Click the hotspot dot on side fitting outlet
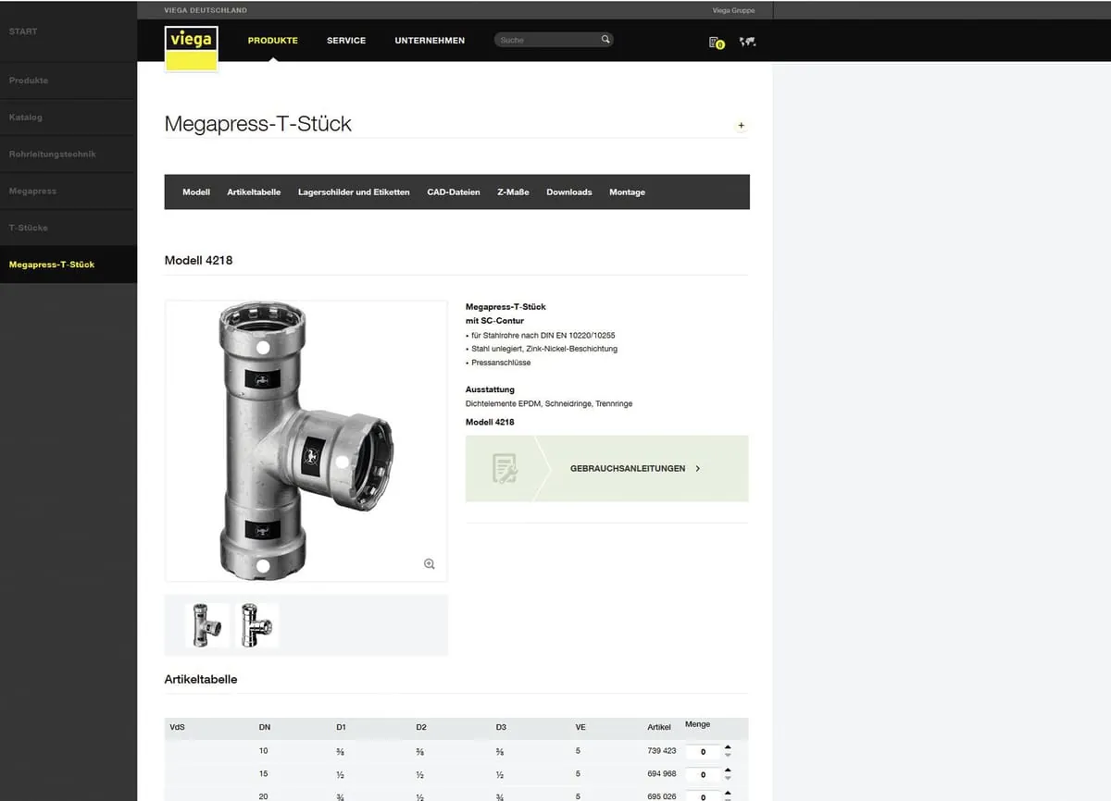Viewport: 1111px width, 801px height. (x=342, y=461)
